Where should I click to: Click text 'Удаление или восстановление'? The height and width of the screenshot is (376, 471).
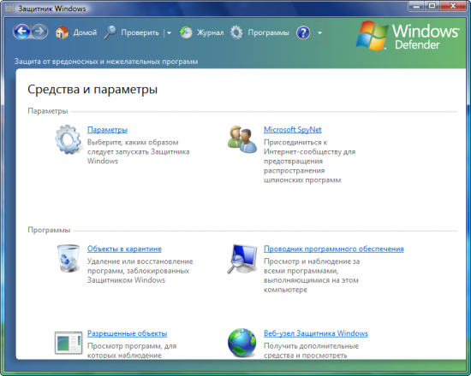click(x=140, y=261)
